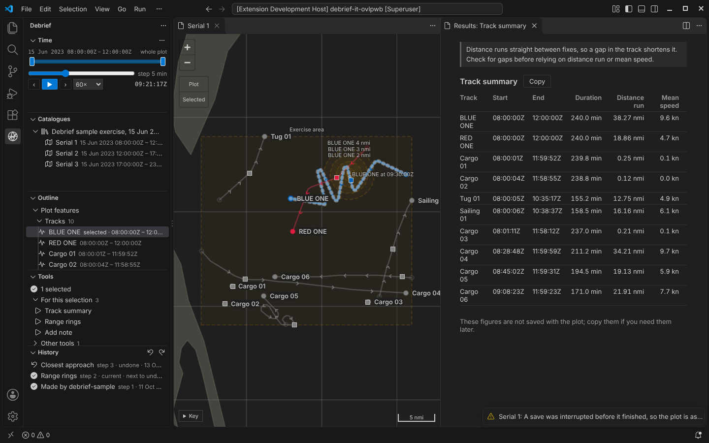This screenshot has width=709, height=443.
Task: Collapse the Plot features node
Action: (x=35, y=210)
